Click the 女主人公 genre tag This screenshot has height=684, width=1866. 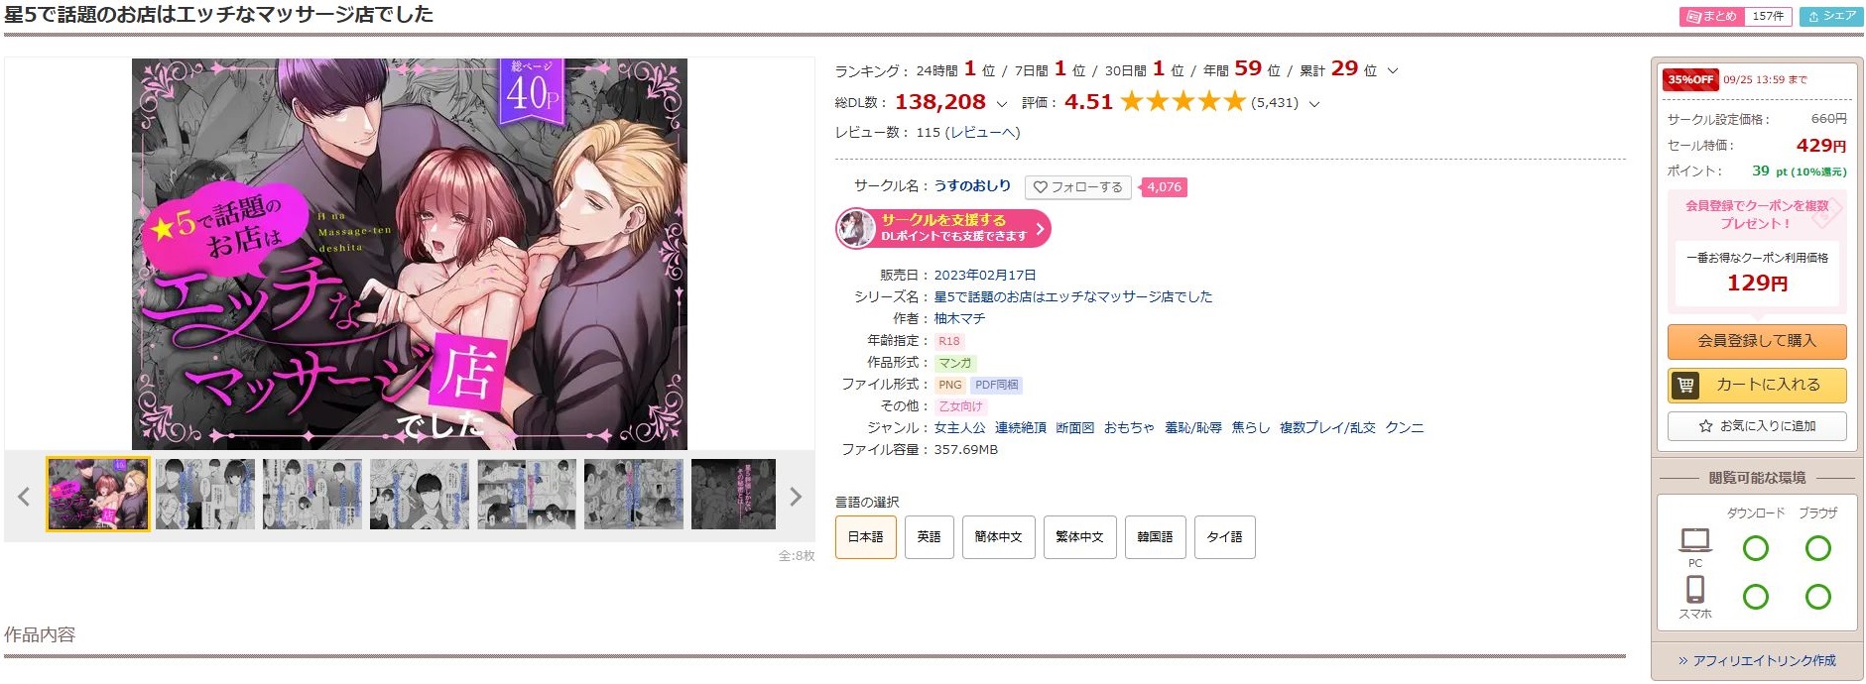click(959, 427)
